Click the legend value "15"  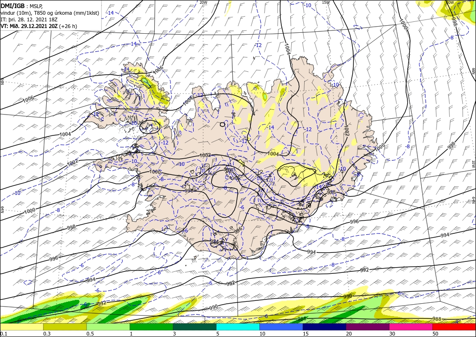pyautogui.click(x=306, y=334)
